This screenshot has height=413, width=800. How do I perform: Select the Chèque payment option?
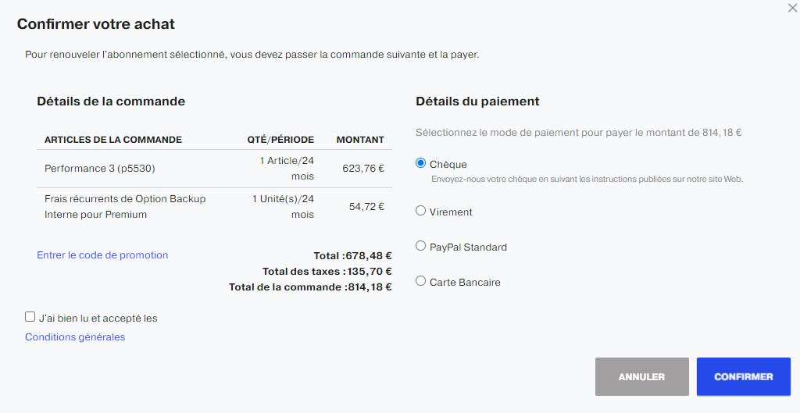[420, 163]
